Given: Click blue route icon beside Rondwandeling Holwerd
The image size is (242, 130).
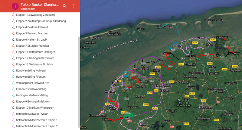Looking at the screenshot, I should 13,71.
